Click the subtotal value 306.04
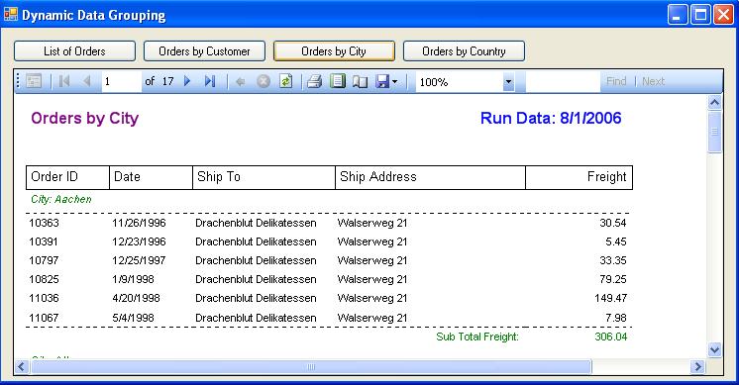 pos(611,337)
